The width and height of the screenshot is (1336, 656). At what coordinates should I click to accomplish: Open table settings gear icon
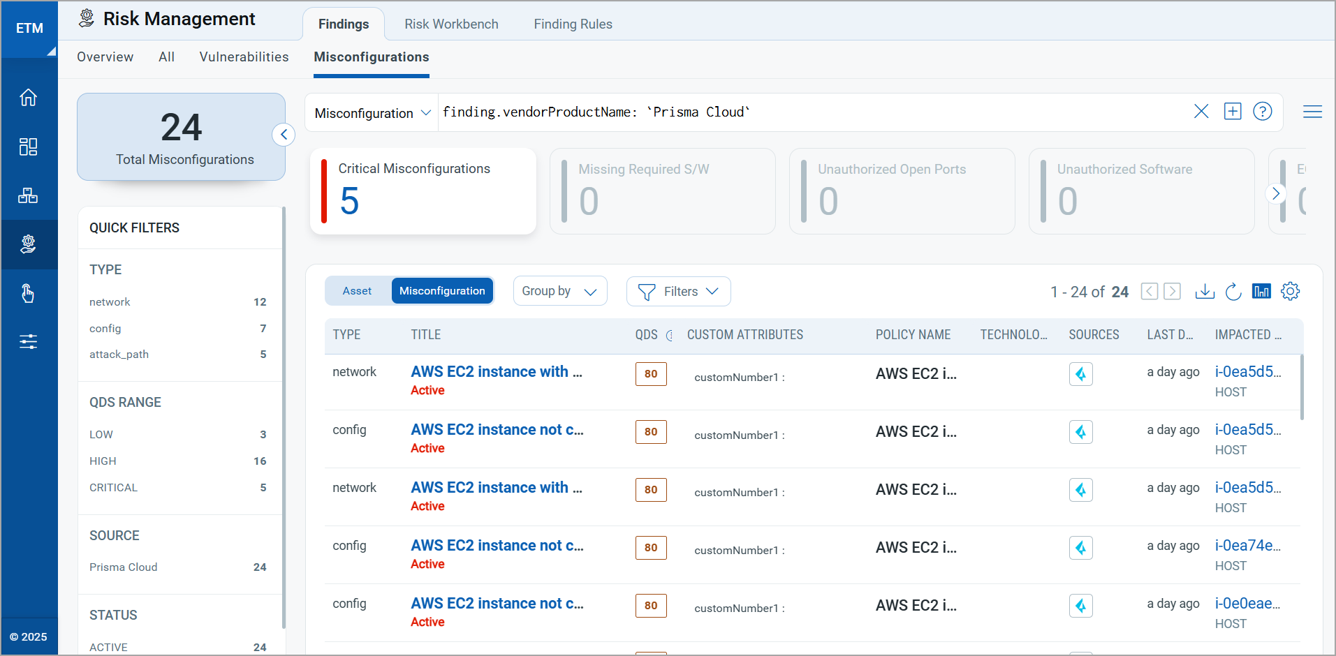(1290, 292)
